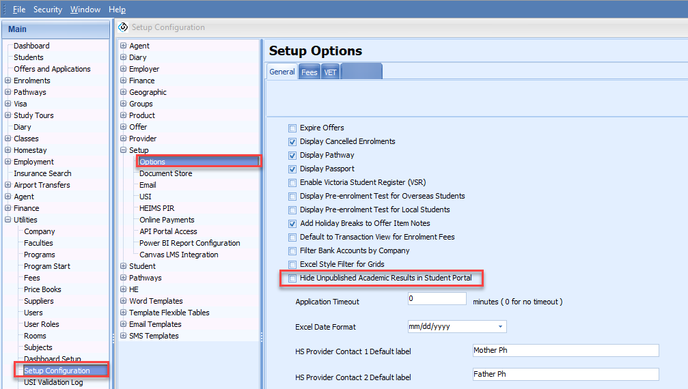Go to Dashboard in Main panel

pos(31,46)
